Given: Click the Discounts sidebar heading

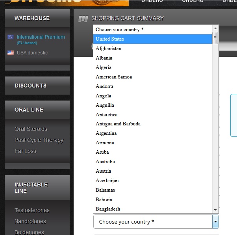Looking at the screenshot, I should pyautogui.click(x=31, y=86).
